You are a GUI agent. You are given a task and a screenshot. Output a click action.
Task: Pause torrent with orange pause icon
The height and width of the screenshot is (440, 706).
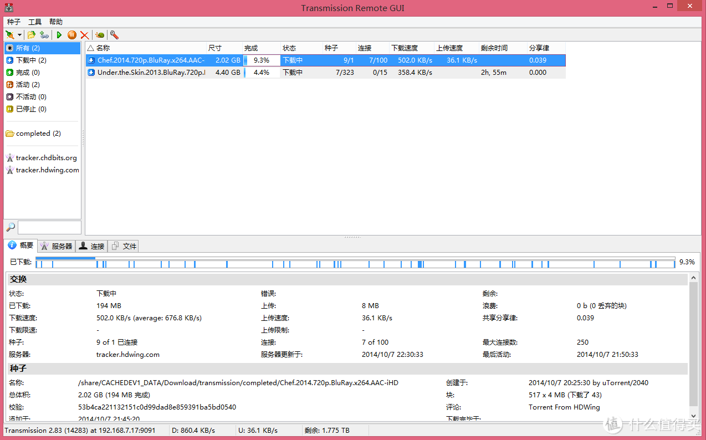tap(72, 35)
